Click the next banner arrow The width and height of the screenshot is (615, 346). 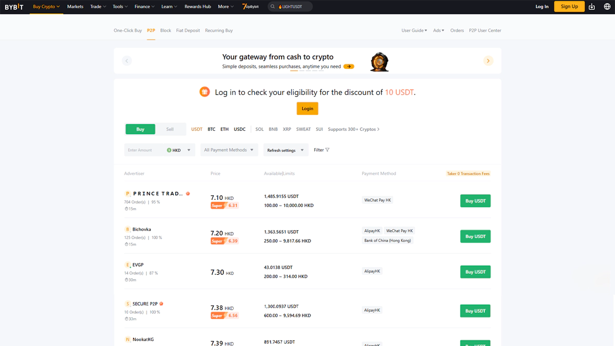point(488,60)
